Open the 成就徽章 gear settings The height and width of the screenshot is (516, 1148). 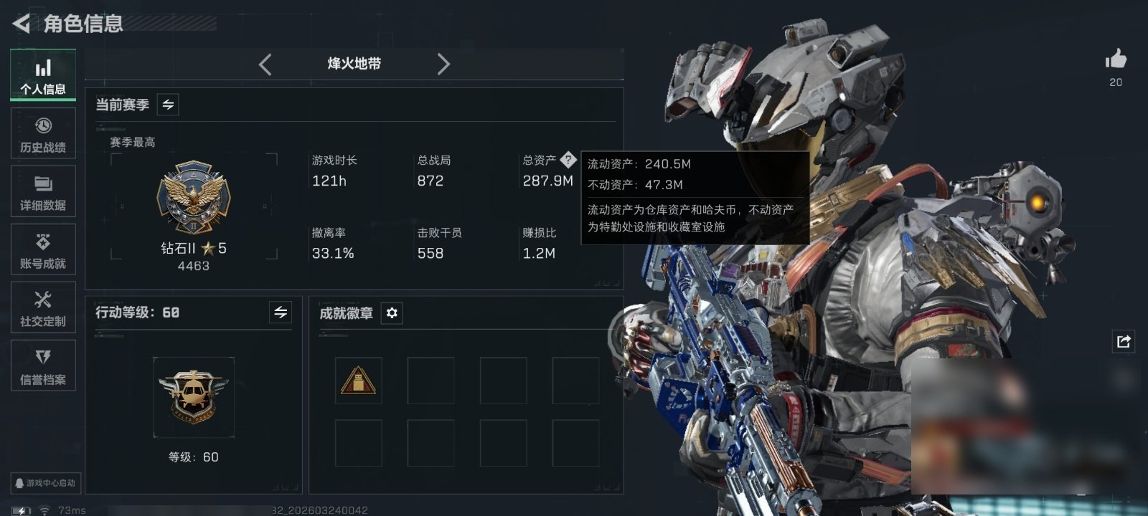[392, 313]
